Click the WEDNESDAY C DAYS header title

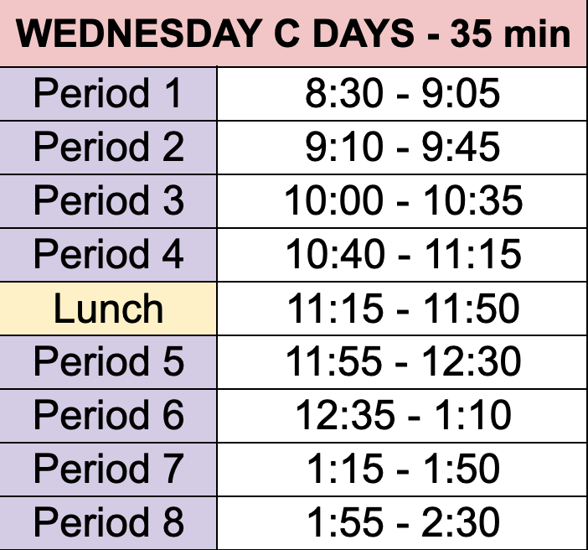point(218,35)
